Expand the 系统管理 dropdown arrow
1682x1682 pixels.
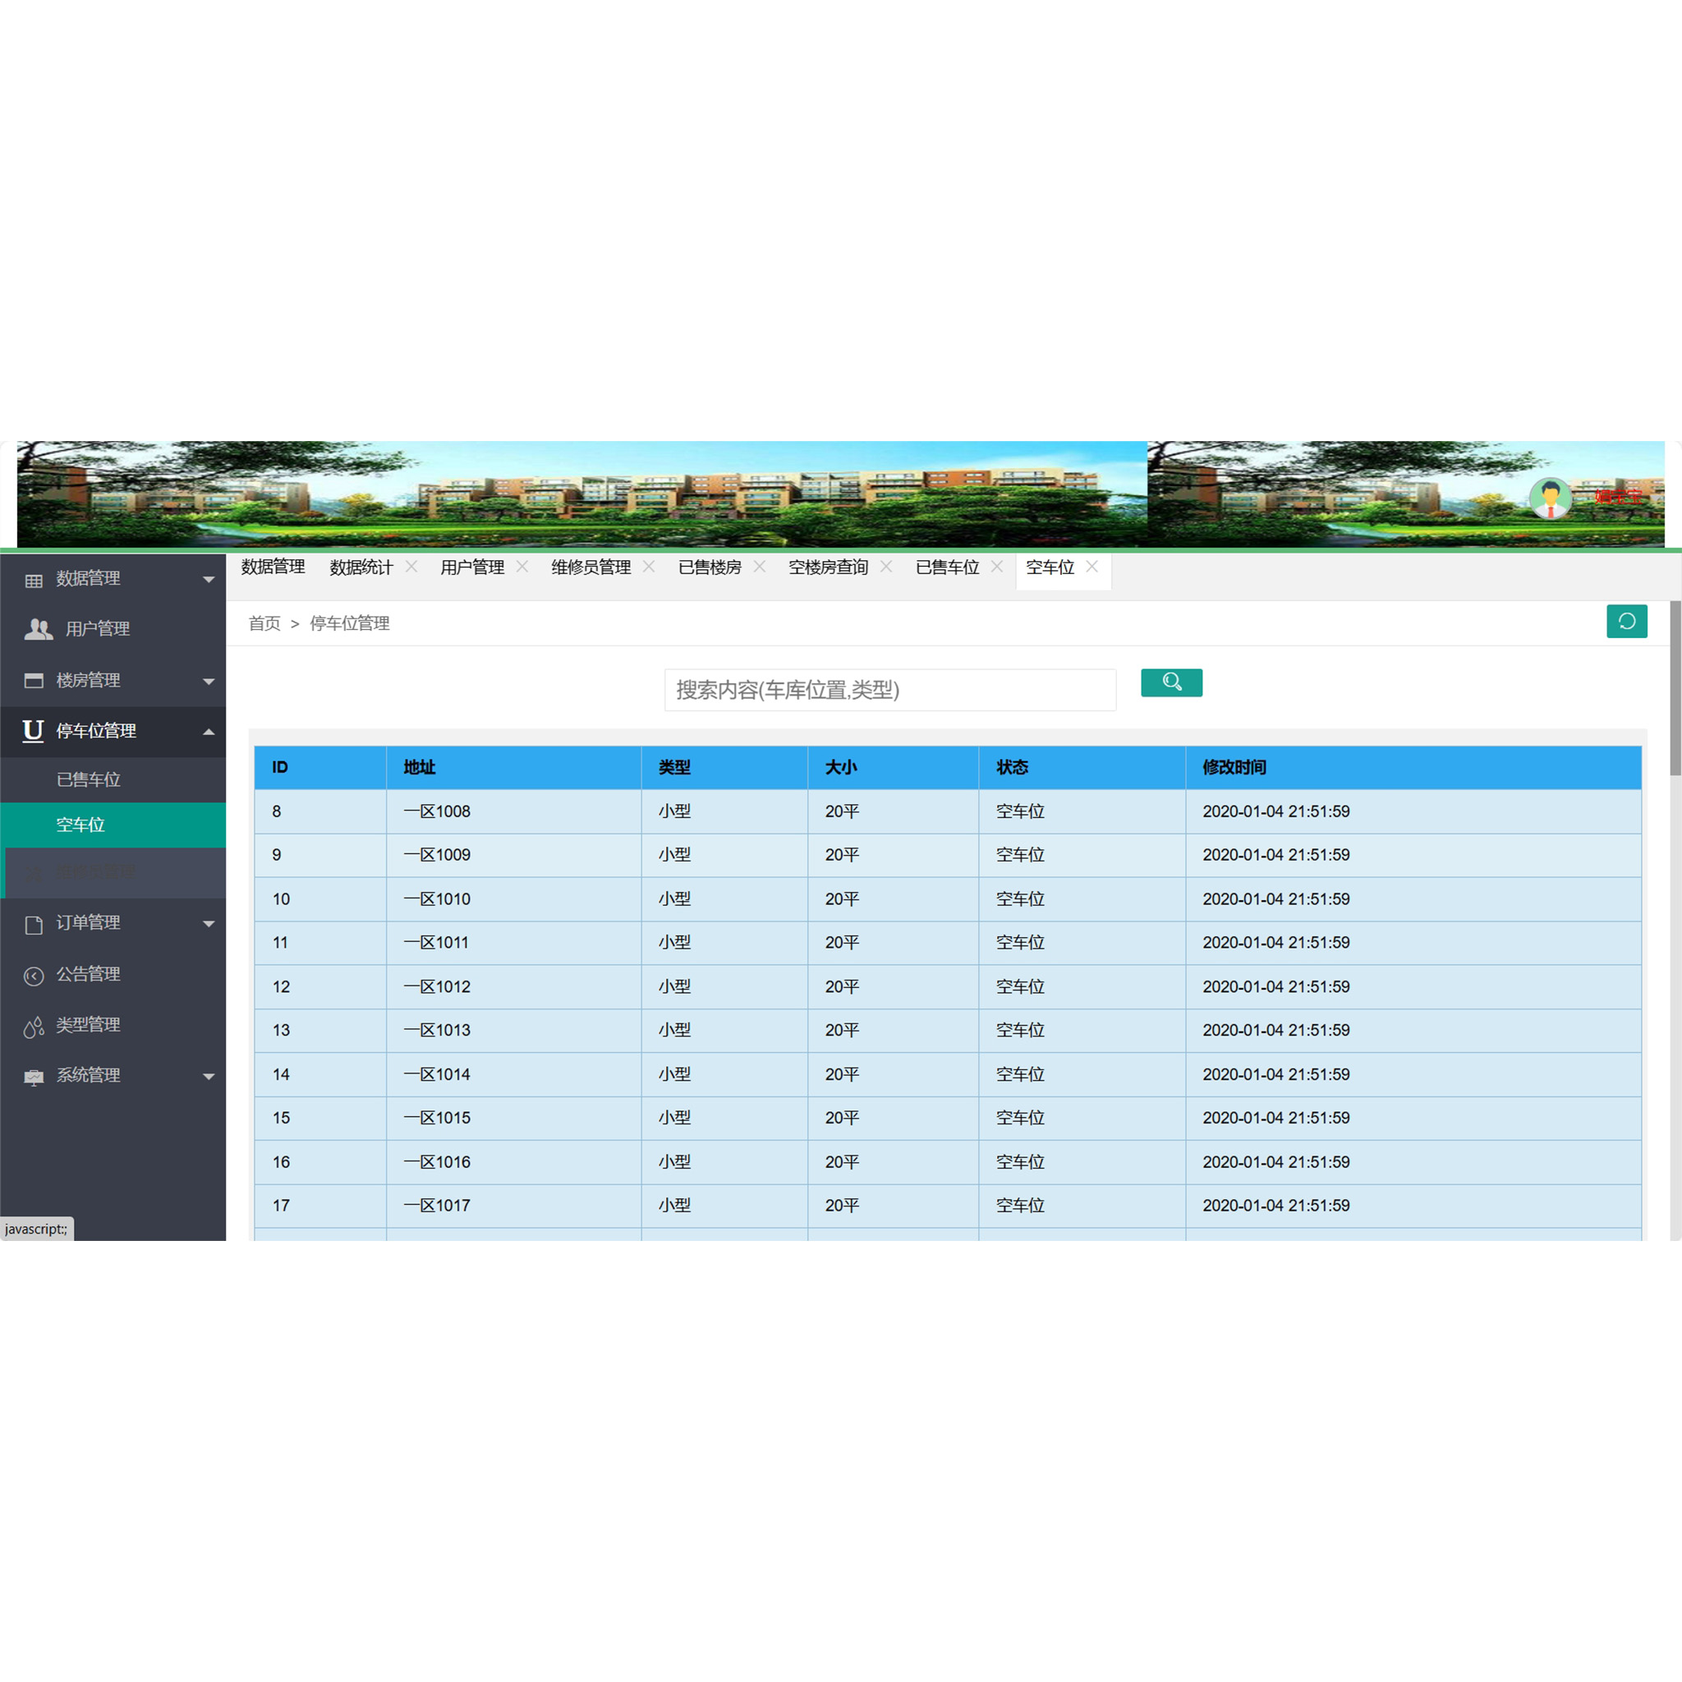(x=209, y=1077)
